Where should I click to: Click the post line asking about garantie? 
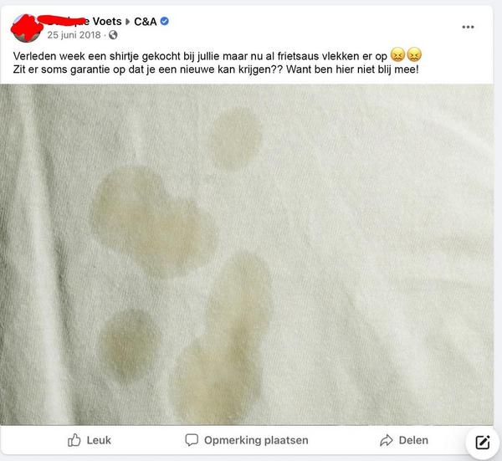tap(216, 69)
